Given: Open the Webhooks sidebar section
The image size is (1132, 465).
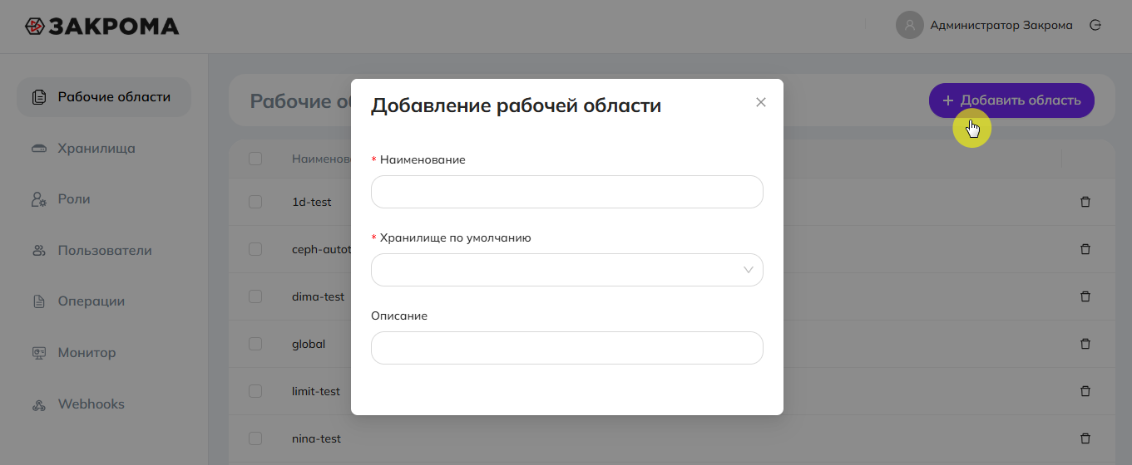Looking at the screenshot, I should pyautogui.click(x=91, y=404).
